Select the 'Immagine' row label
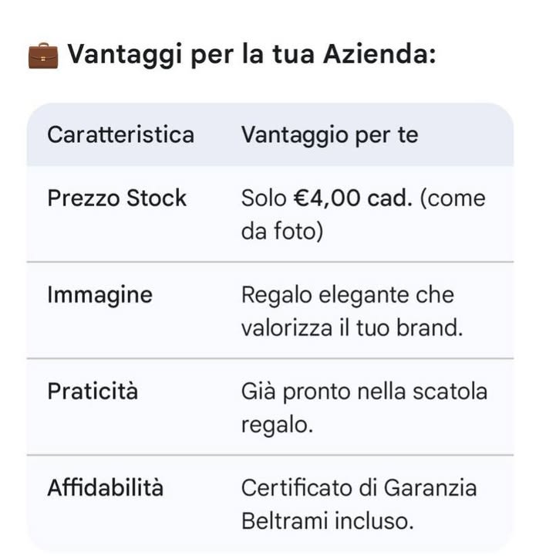This screenshot has width=556, height=556. tap(99, 295)
